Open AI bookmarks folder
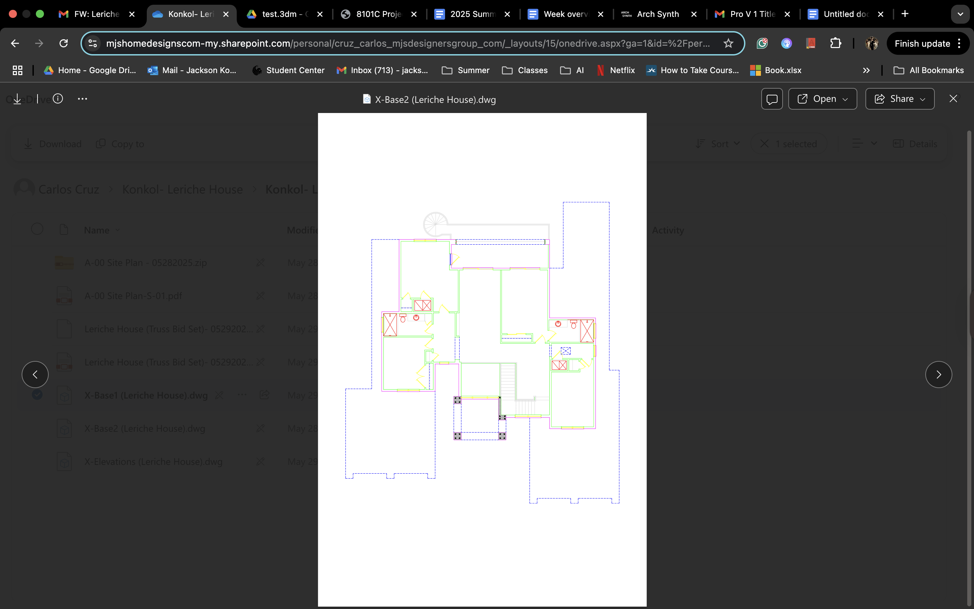The width and height of the screenshot is (974, 609). [572, 70]
